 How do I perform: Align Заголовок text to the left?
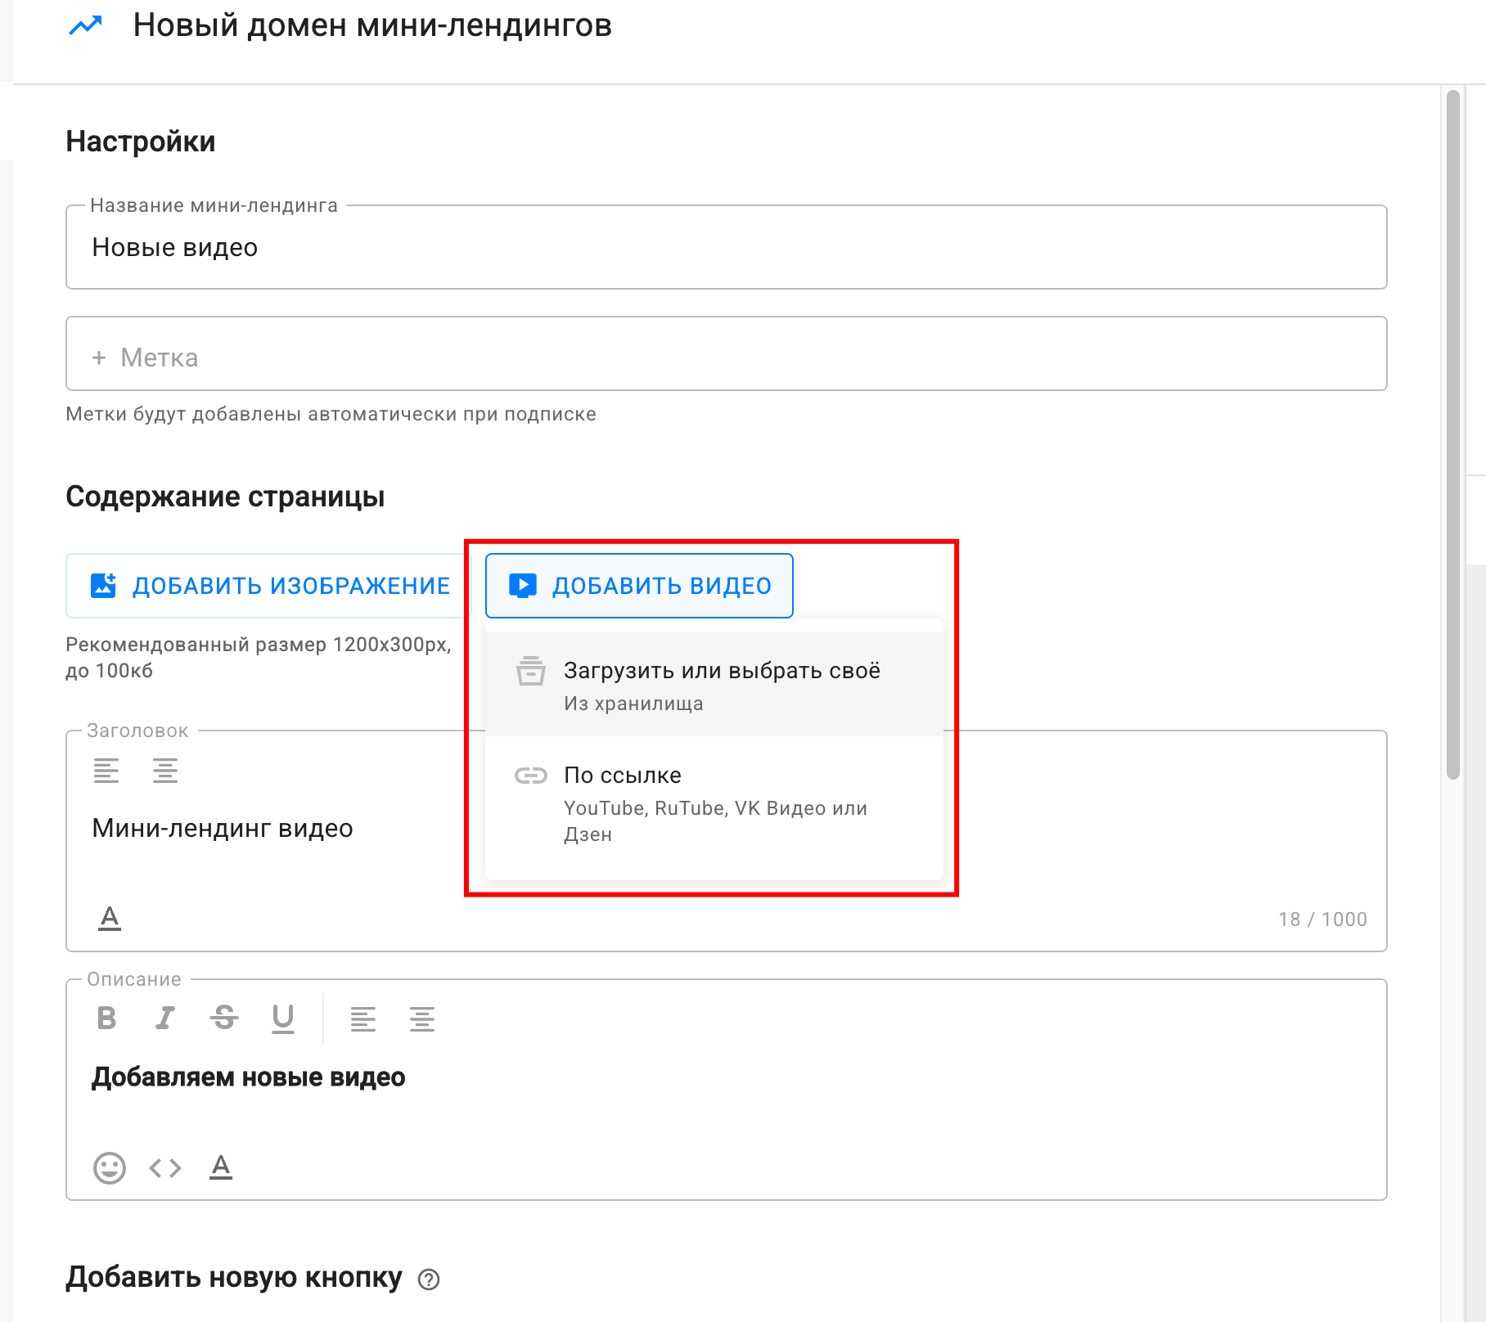click(x=106, y=771)
